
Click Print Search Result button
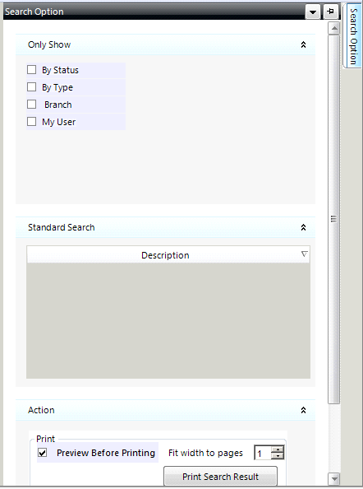pyautogui.click(x=220, y=477)
